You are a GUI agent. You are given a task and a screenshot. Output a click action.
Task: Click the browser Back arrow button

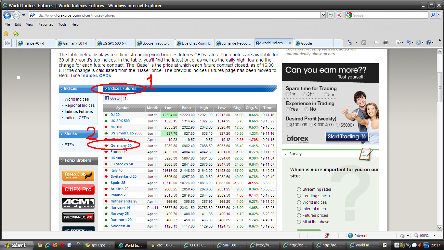[x=7, y=15]
